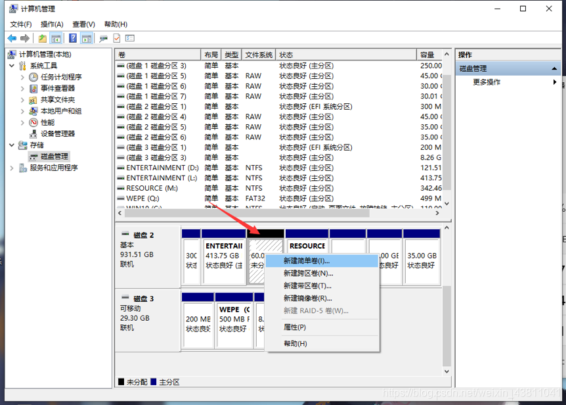Click the Up one level folder icon
This screenshot has width=566, height=405.
click(43, 38)
